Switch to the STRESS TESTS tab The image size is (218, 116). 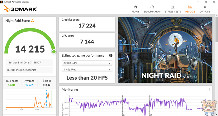tap(173, 12)
